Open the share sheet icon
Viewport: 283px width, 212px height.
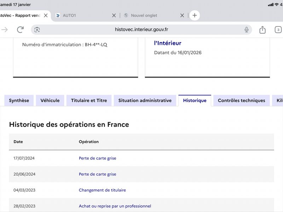tap(262, 30)
